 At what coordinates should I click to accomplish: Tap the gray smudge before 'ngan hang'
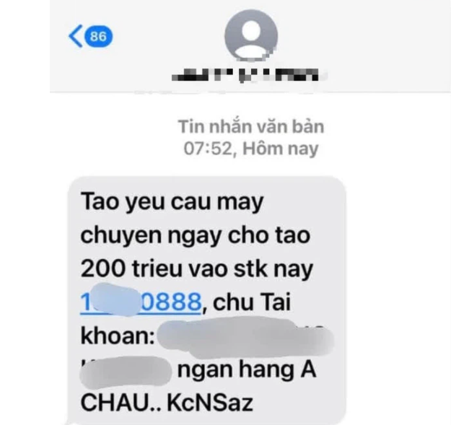(x=126, y=372)
